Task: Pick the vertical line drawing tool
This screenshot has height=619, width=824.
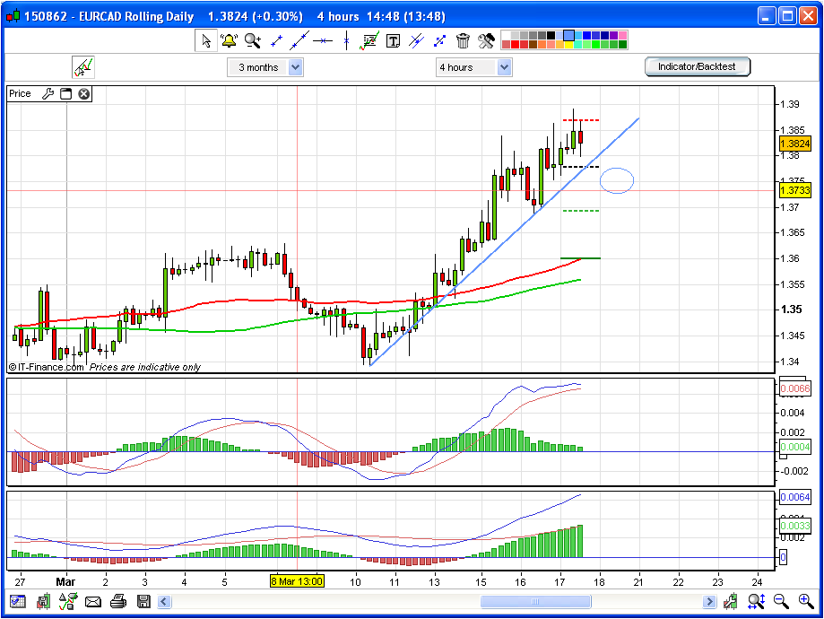Action: [x=346, y=40]
